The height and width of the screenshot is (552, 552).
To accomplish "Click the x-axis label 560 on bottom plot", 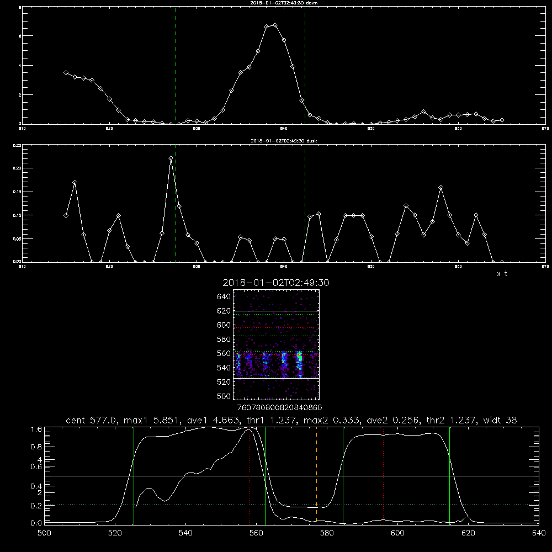I will click(256, 533).
